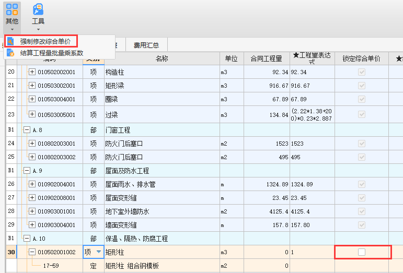Image resolution: width=403 pixels, height=273 pixels.
Task: Open the 工具 toolbar icon menu
Action: tap(38, 14)
